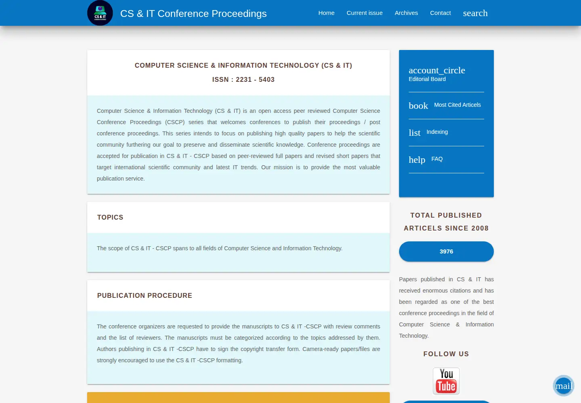Click the TOPICS section heading
581x403 pixels.
coord(110,217)
